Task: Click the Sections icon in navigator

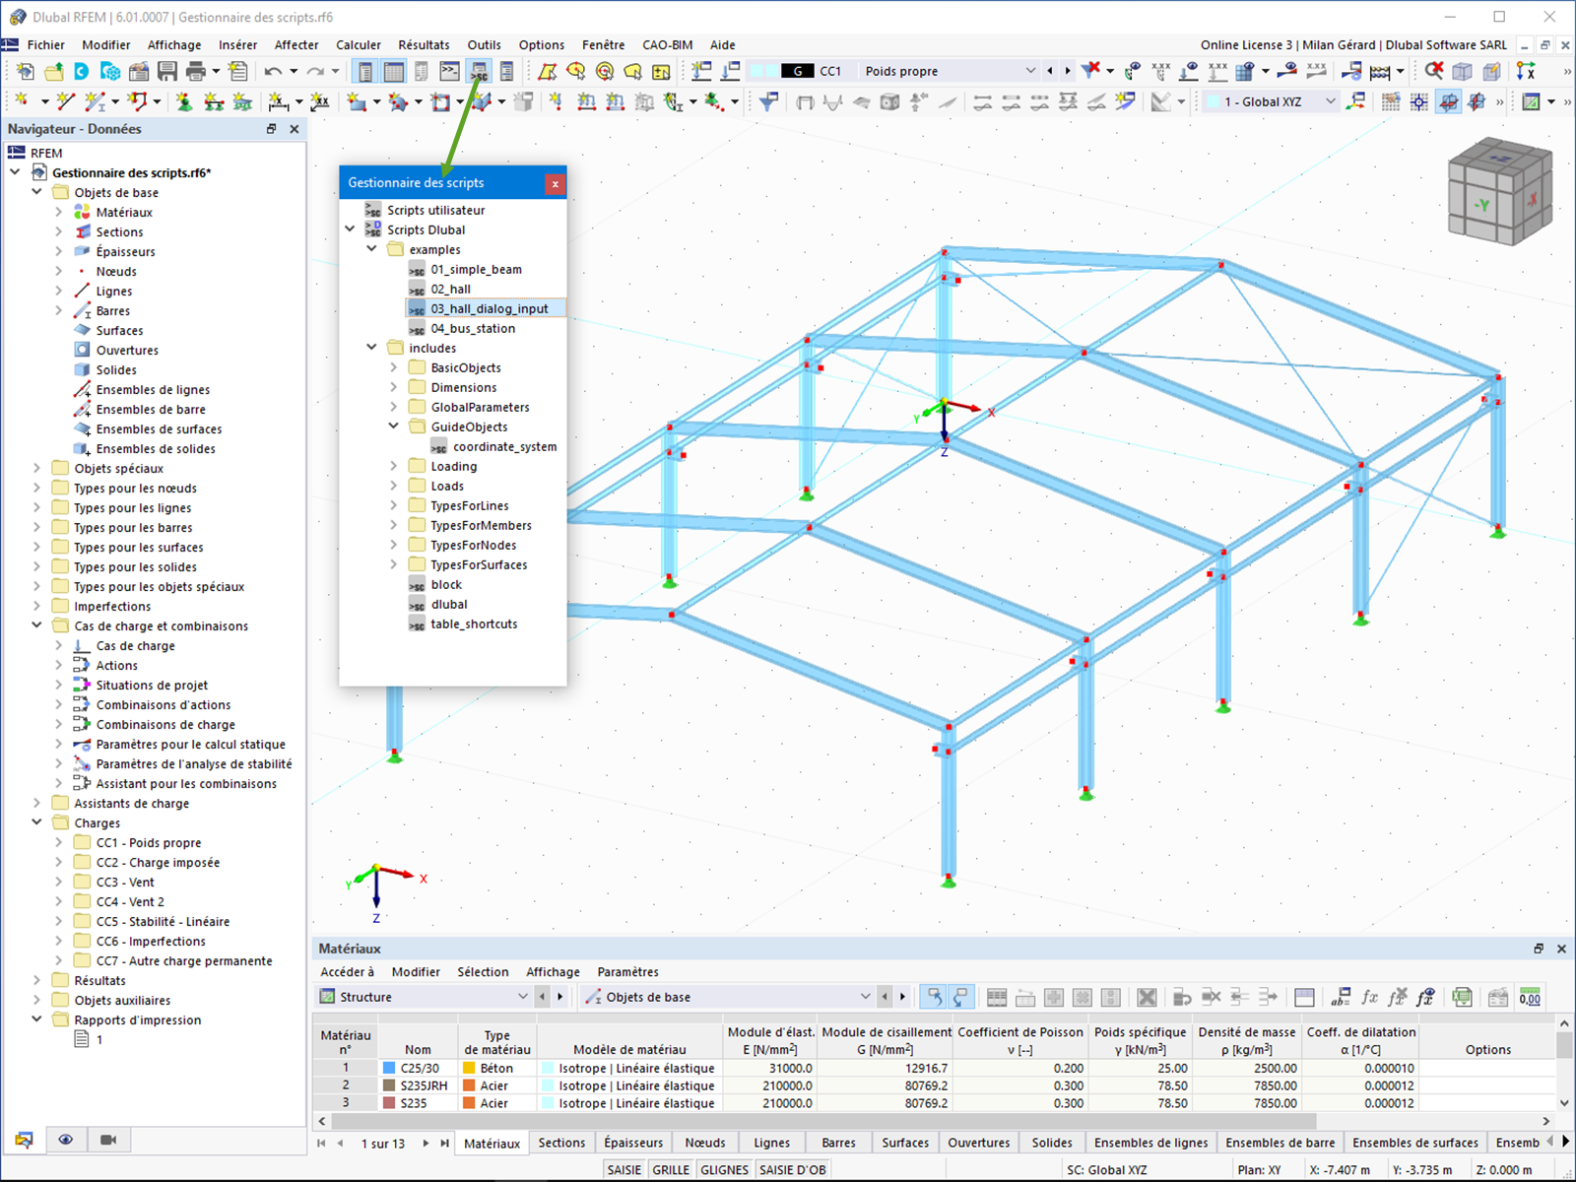Action: 83,231
